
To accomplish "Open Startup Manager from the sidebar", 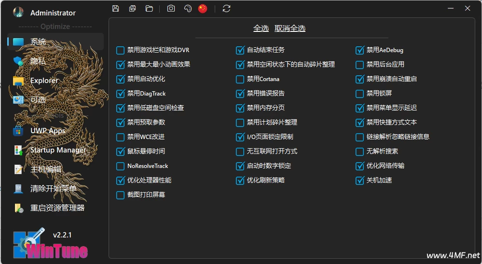I will pyautogui.click(x=57, y=150).
